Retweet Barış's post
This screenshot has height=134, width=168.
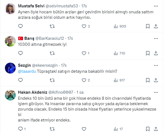pos(53,53)
